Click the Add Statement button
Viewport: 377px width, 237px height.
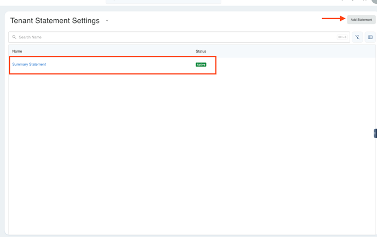(x=361, y=20)
